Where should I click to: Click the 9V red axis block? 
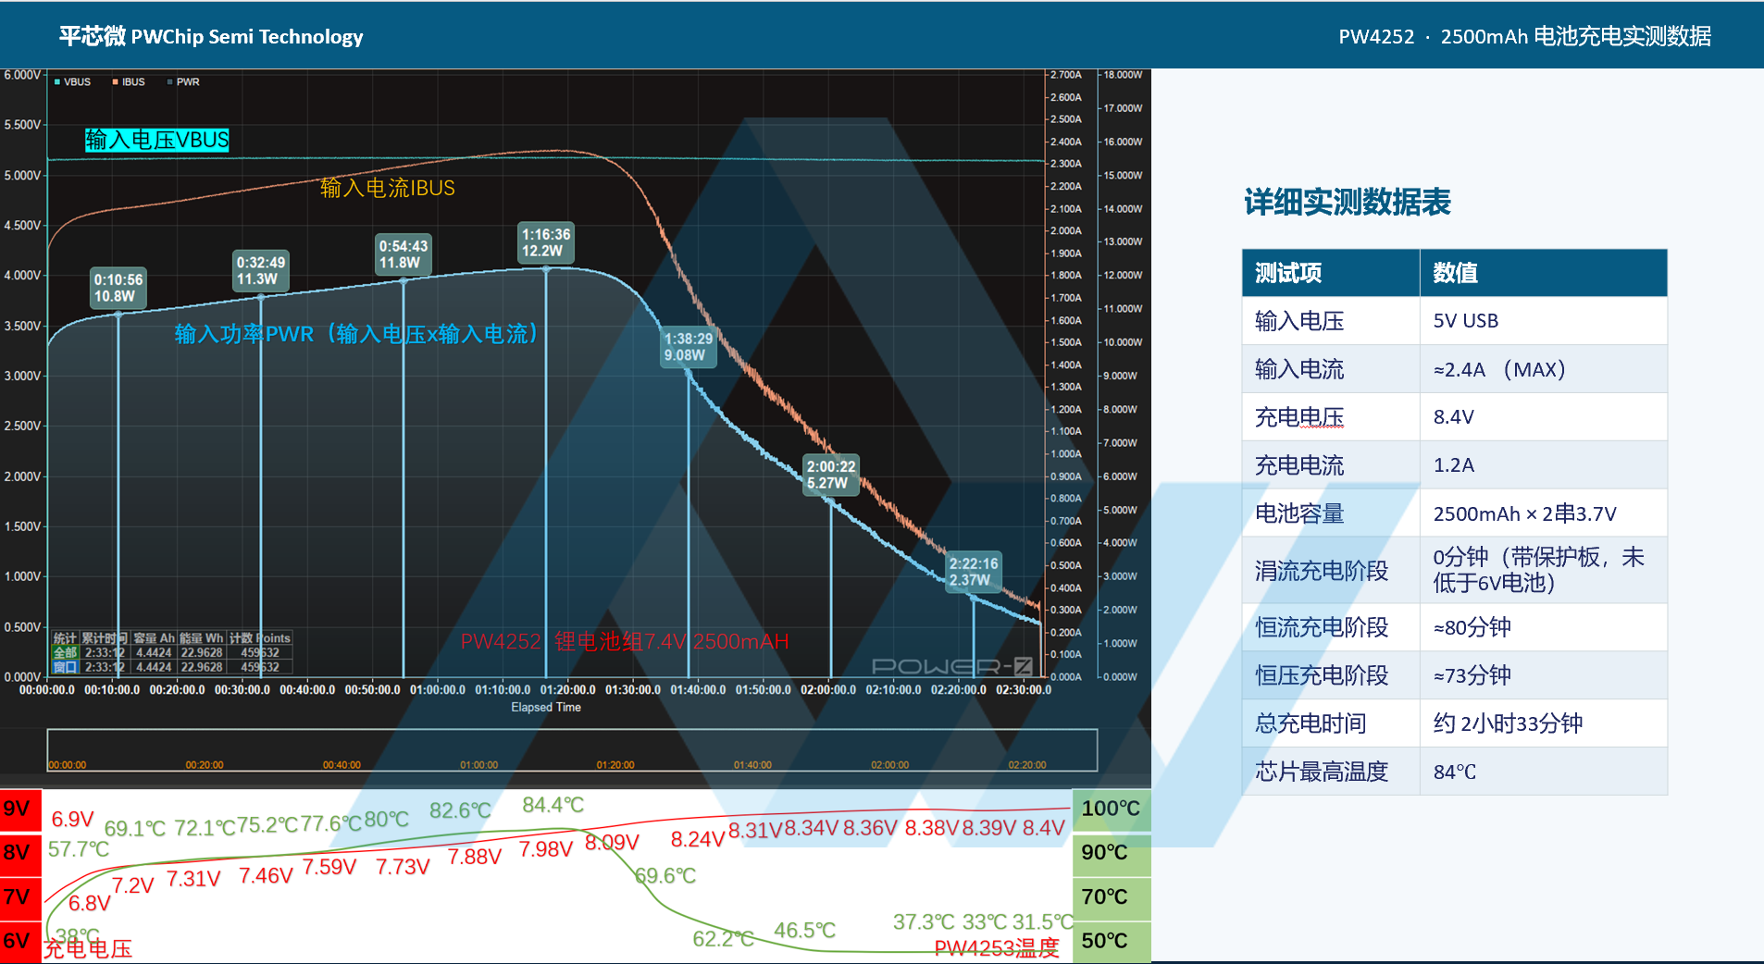tap(20, 810)
